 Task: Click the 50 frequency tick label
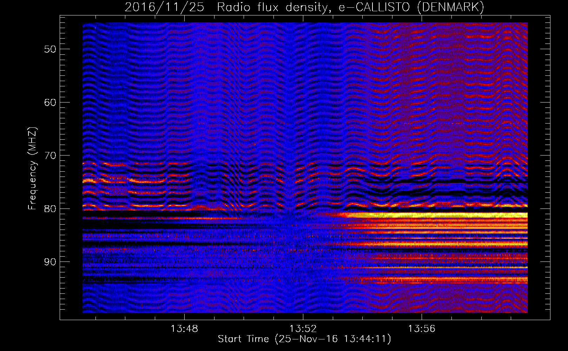point(50,49)
